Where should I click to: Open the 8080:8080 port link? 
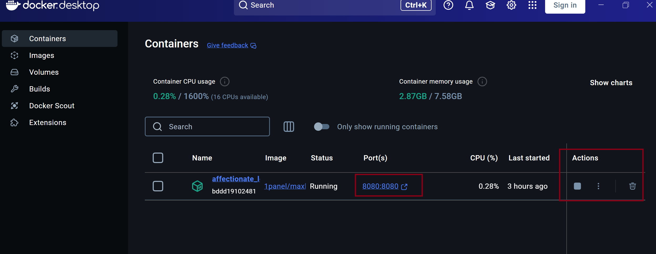pos(380,186)
